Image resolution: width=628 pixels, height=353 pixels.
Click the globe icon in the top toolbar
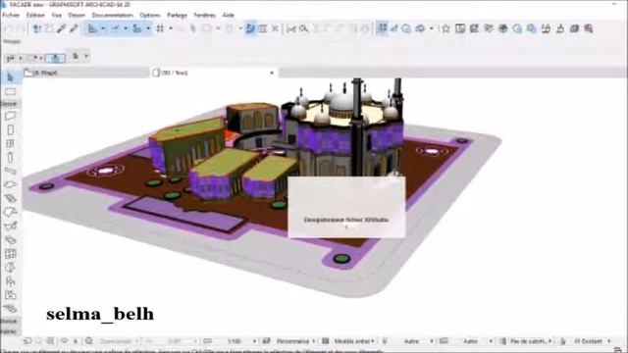[x=503, y=28]
